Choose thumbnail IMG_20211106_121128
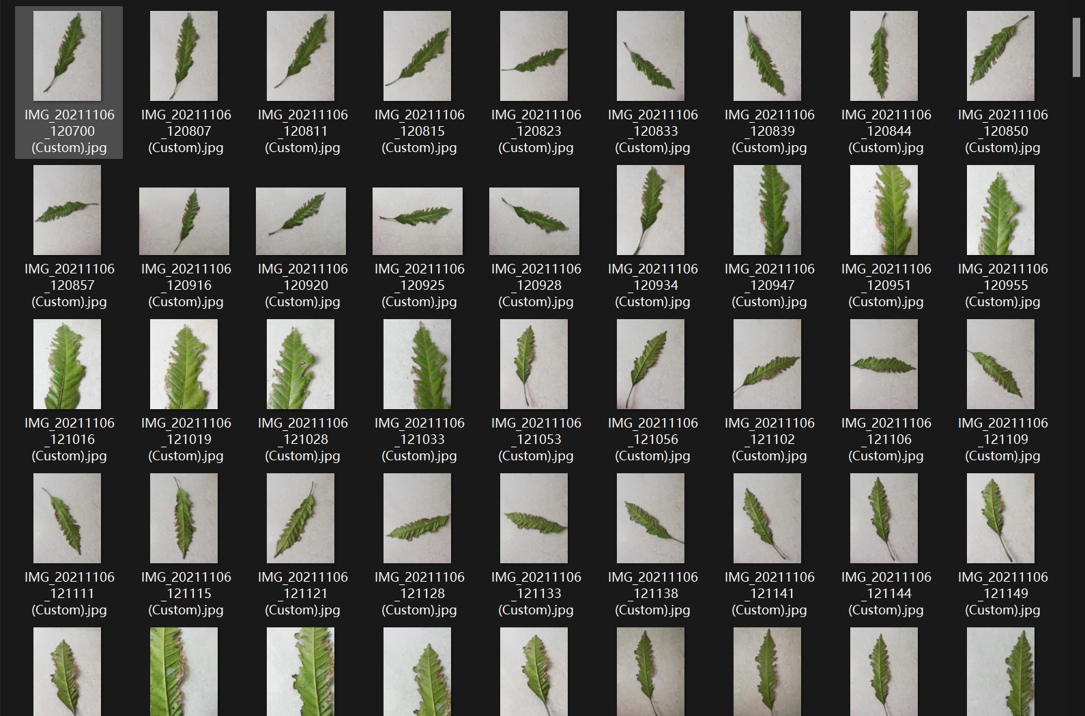The height and width of the screenshot is (716, 1085). tap(418, 518)
